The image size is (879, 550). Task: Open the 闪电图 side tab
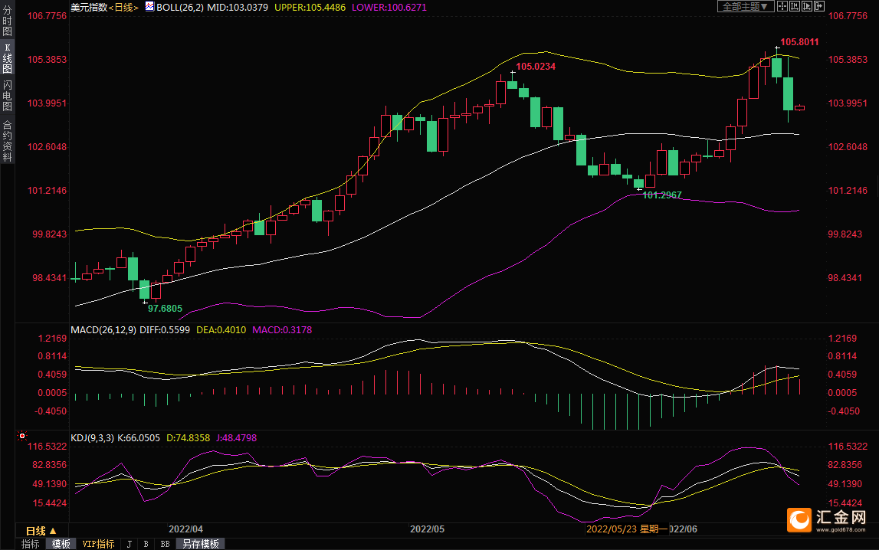(x=8, y=95)
